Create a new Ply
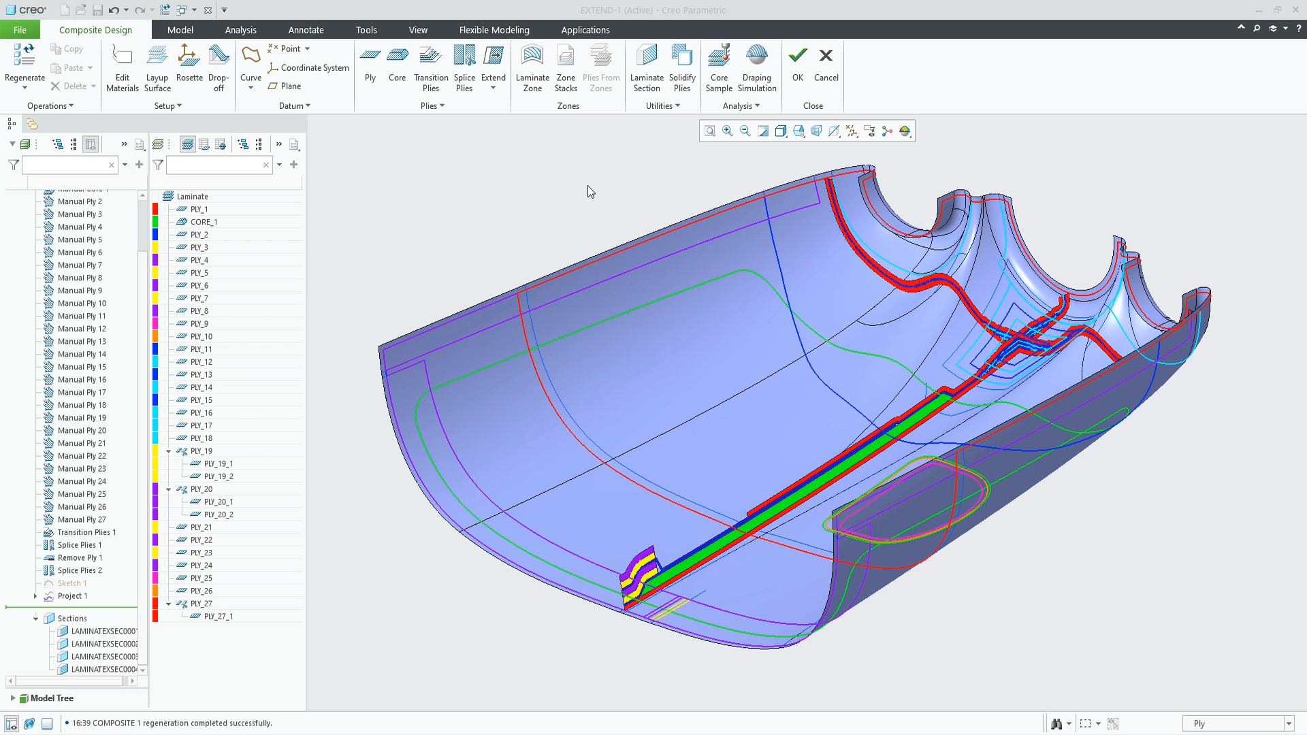This screenshot has width=1307, height=735. (x=370, y=63)
